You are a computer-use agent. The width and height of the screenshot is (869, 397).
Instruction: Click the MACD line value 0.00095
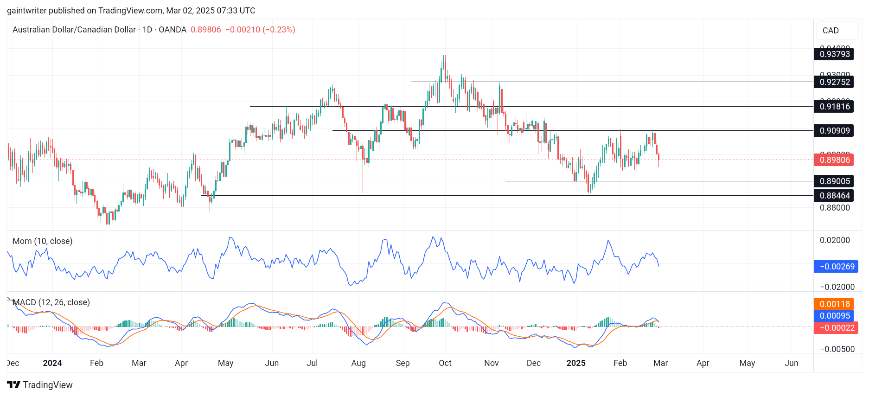pyautogui.click(x=834, y=316)
